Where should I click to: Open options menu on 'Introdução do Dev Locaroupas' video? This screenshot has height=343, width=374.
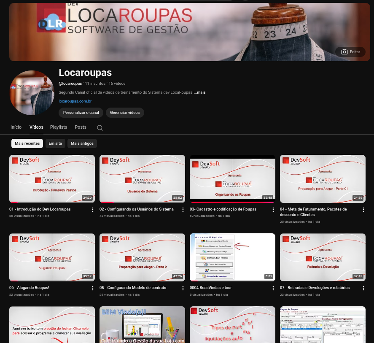click(92, 210)
